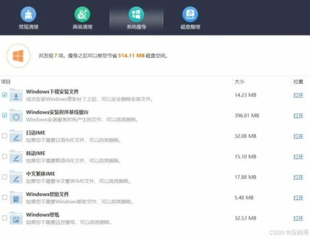The image size is (310, 238).
Task: Select the 日语IME title text
Action: pyautogui.click(x=36, y=133)
